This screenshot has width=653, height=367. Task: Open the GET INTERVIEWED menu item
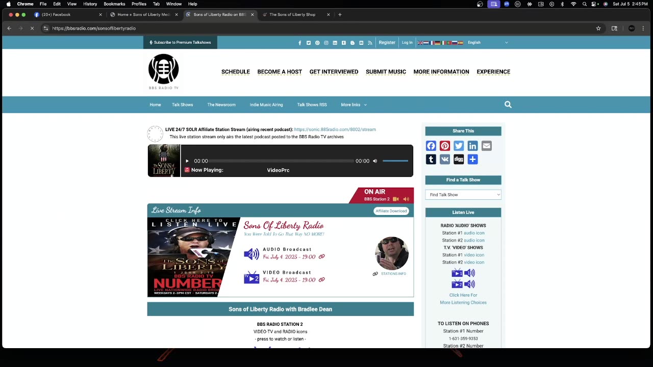coord(334,72)
